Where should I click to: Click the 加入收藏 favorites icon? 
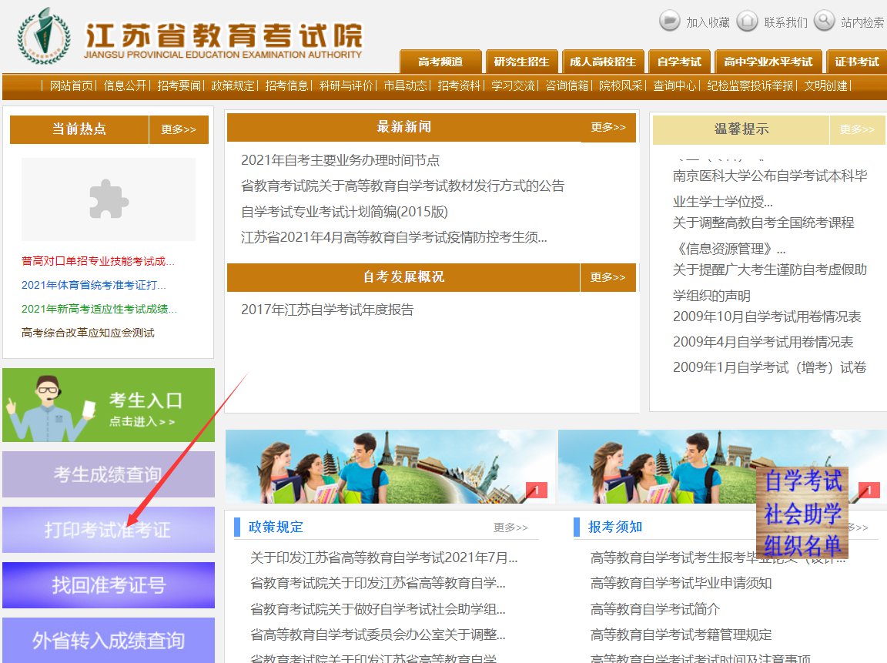(670, 21)
